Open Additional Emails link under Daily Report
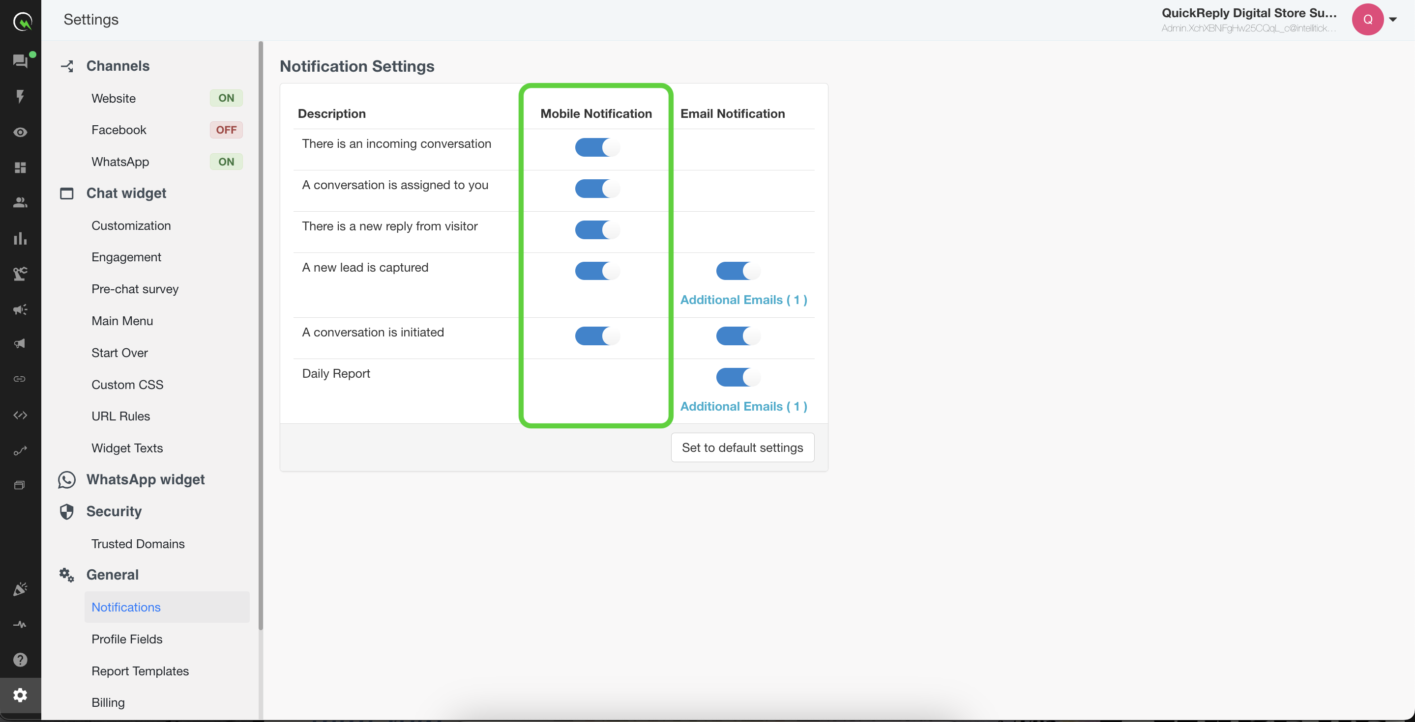Screen dimensions: 1415x722 coord(743,406)
